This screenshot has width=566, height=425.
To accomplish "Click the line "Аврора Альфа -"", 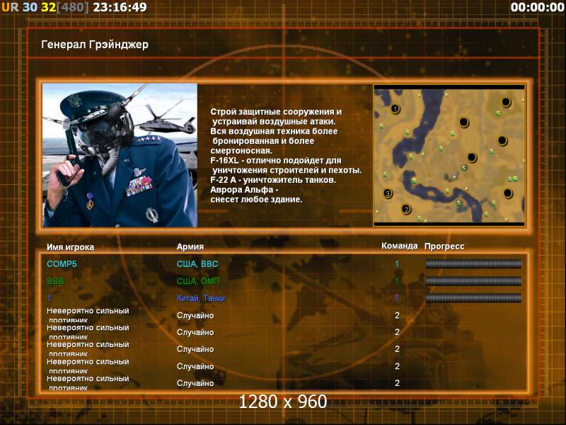I will [244, 190].
